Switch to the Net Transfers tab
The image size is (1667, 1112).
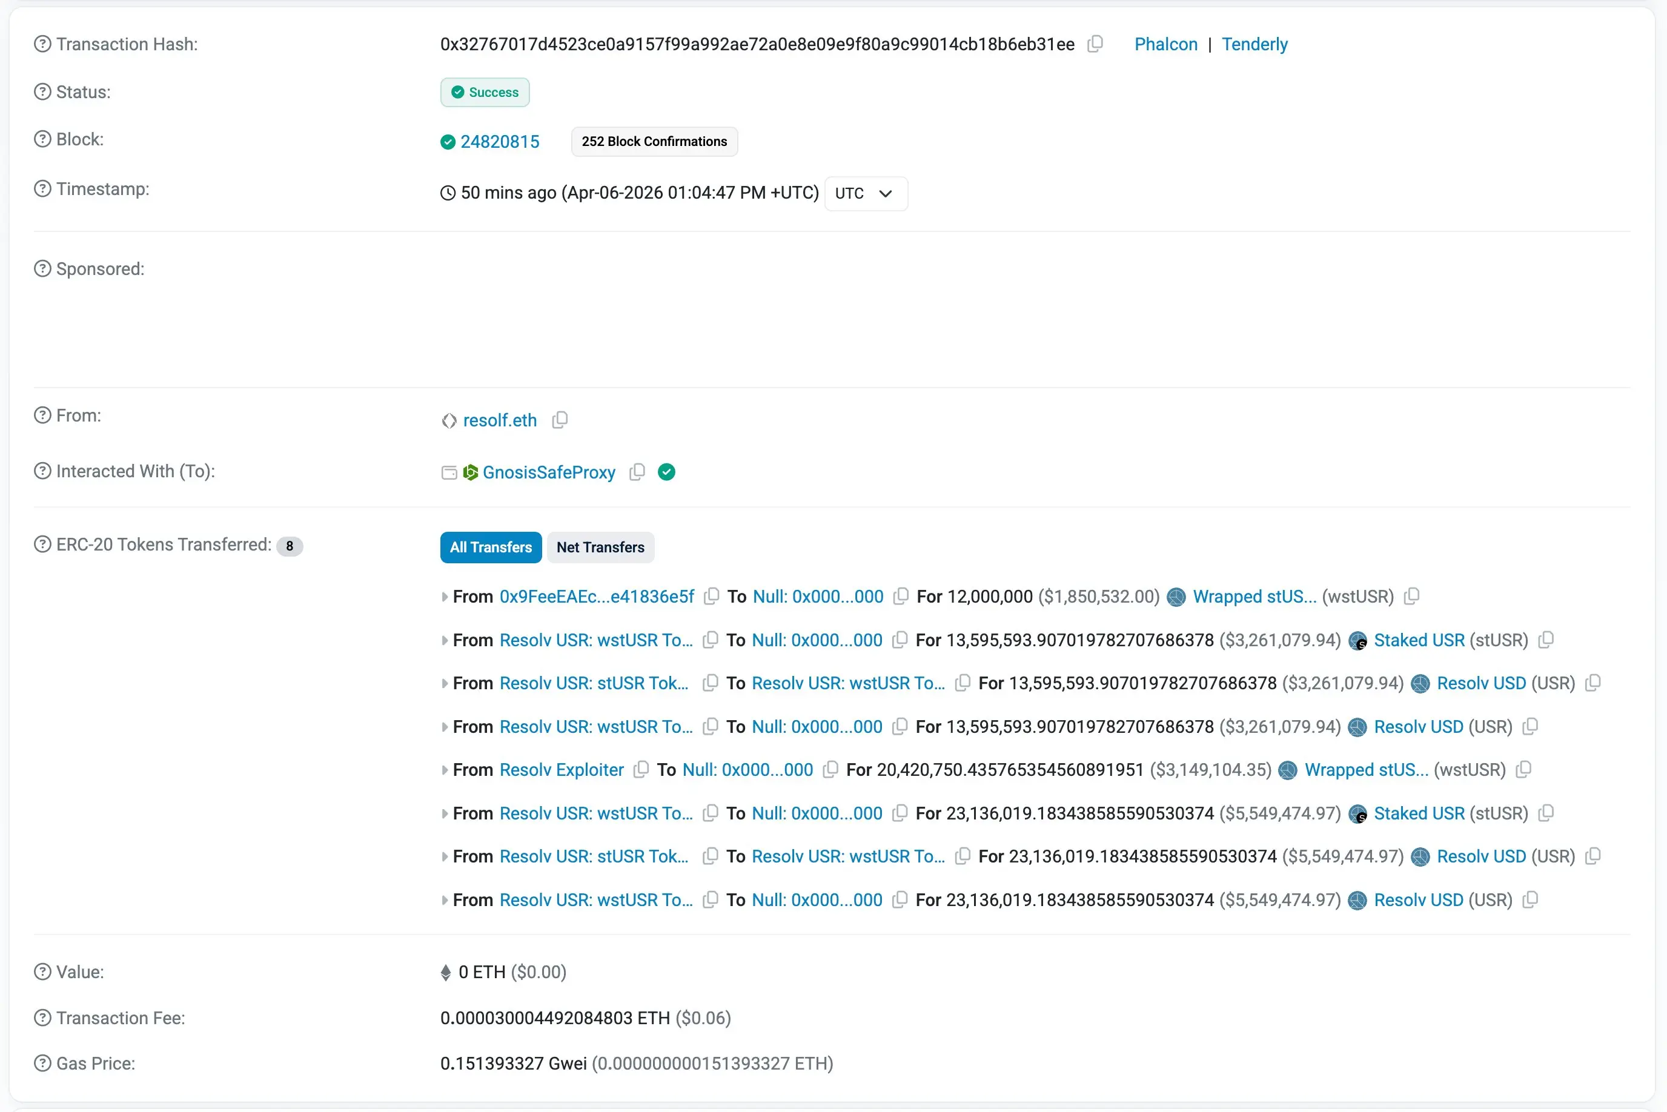pyautogui.click(x=600, y=548)
